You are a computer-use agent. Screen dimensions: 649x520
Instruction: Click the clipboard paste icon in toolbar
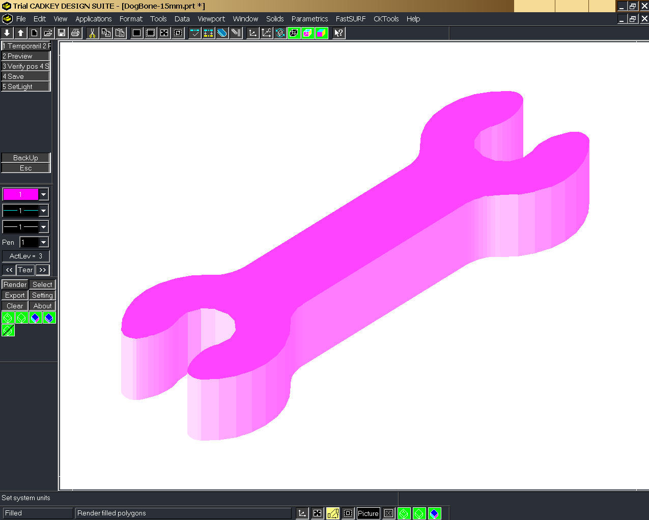pyautogui.click(x=120, y=33)
